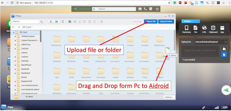Viewport: 231px width, 111px height.
Task: Click the Toolbox header label
Action: [191, 21]
